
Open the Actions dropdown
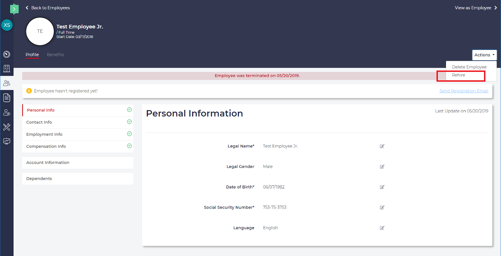[x=484, y=55]
